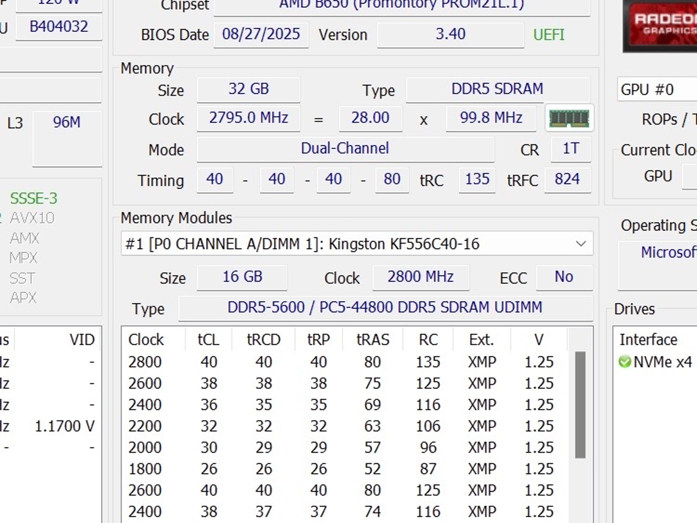Click the MPX feature label
Screen dimensions: 697x523
(23, 258)
